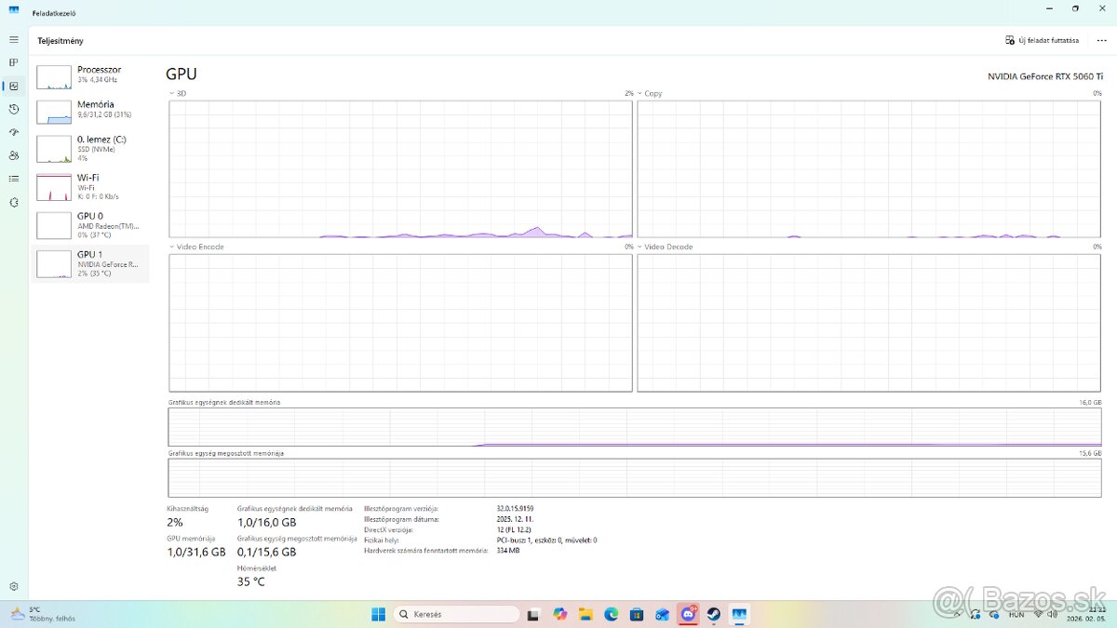
Task: Open the App history page icon
Action: tap(13, 109)
